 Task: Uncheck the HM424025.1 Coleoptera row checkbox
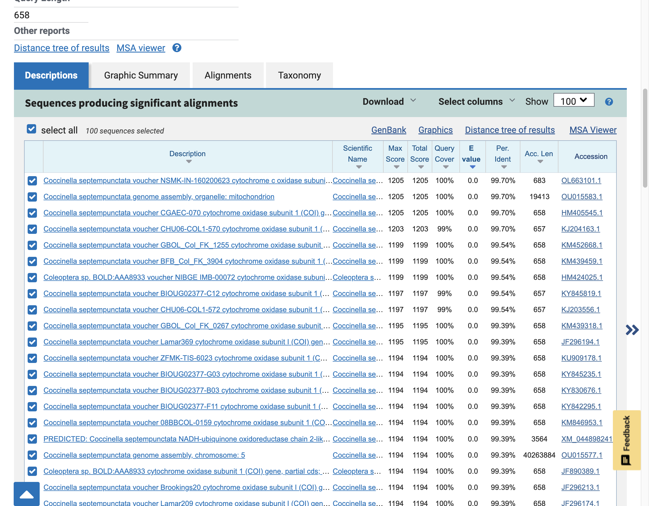pos(32,278)
